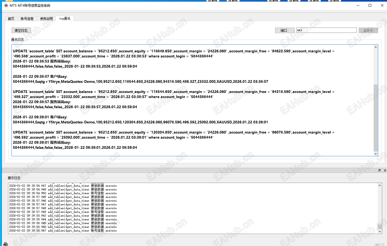The image size is (387, 246).
Task: Click the 通讯日志 scrollbar up arrow
Action: [376, 47]
